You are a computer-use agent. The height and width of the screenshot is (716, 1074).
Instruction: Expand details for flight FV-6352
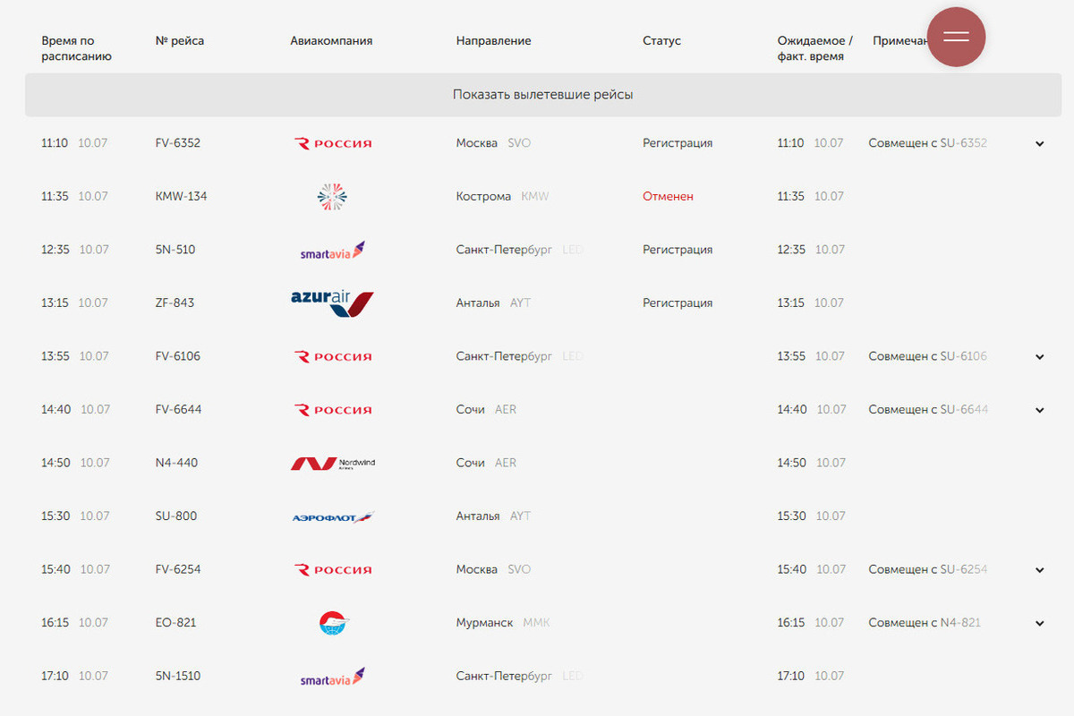pyautogui.click(x=1040, y=144)
